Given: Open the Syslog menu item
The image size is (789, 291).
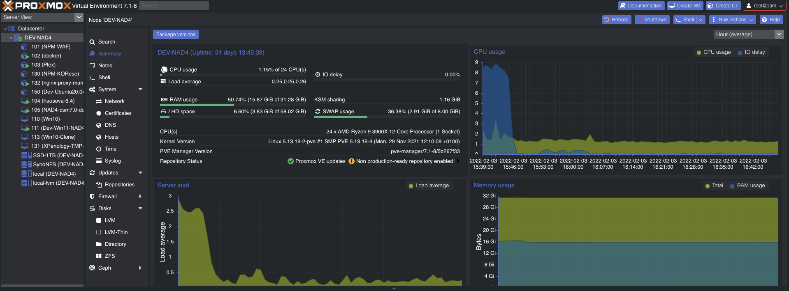Looking at the screenshot, I should tap(117, 161).
